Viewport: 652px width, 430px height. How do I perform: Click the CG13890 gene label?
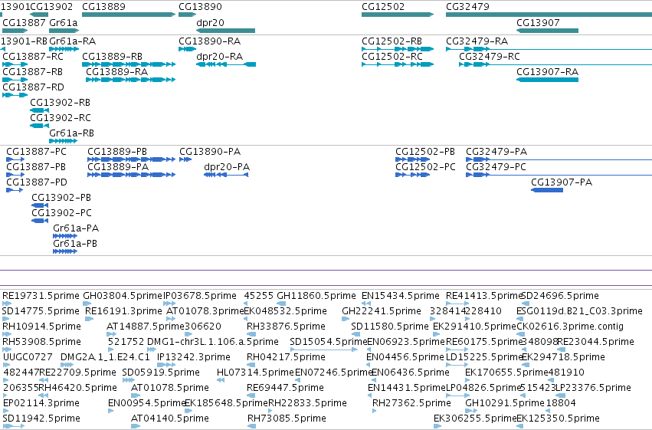(x=200, y=7)
